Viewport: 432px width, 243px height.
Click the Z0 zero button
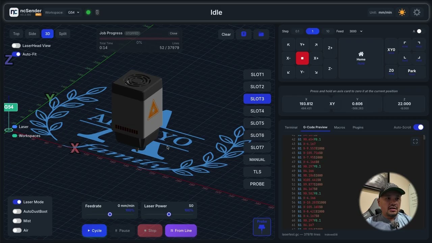(391, 71)
